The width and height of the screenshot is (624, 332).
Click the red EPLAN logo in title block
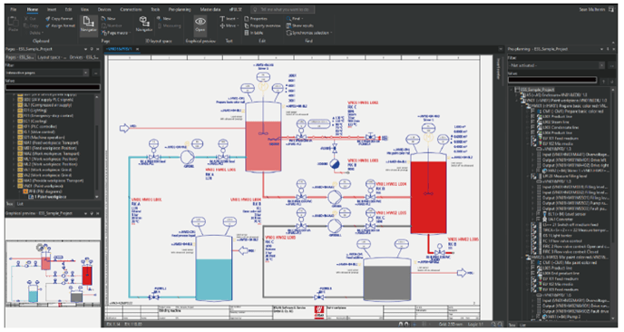click(319, 311)
